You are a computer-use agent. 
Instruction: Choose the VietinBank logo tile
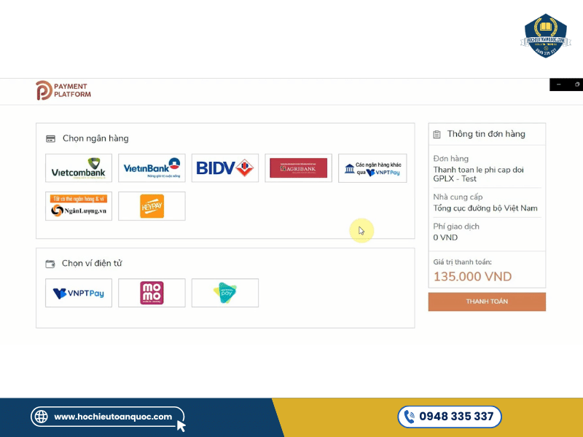click(152, 168)
